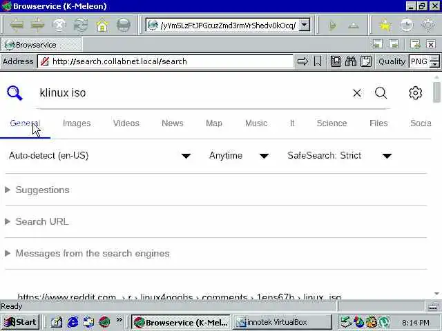The image size is (442, 331).
Task: Click the previous tab icon in tab bar
Action: click(x=378, y=44)
